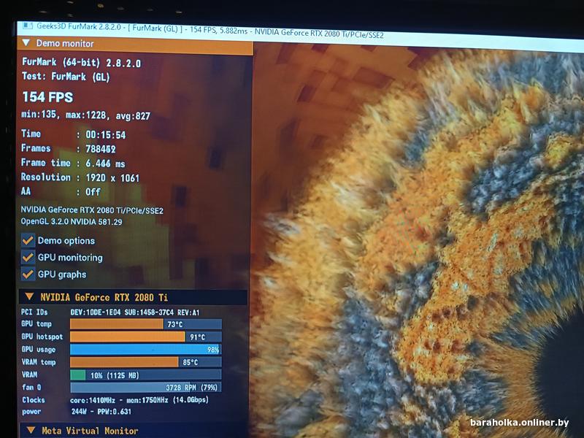Toggle the GPU graphs checkbox
The width and height of the screenshot is (584, 438).
click(x=28, y=274)
